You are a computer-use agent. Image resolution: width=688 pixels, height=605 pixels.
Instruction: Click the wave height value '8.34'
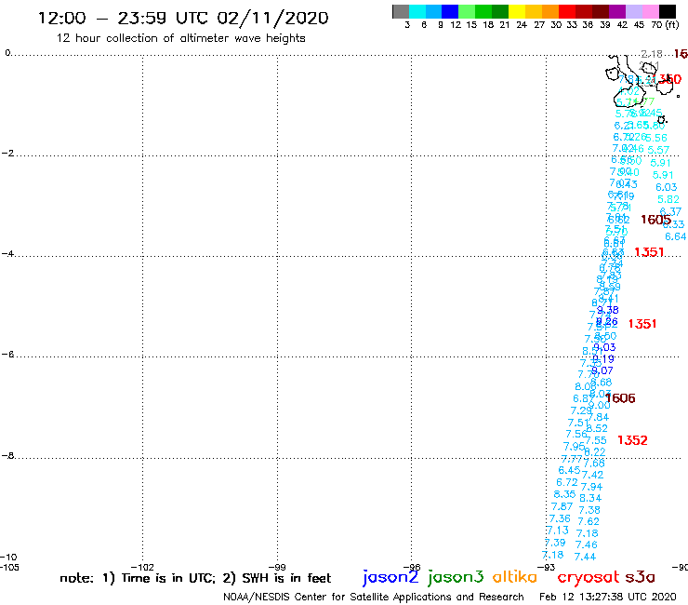pyautogui.click(x=590, y=498)
